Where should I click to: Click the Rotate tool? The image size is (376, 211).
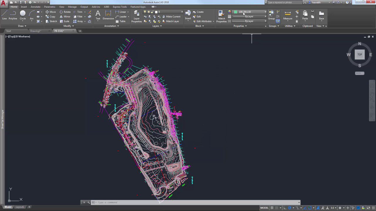pos(65,12)
